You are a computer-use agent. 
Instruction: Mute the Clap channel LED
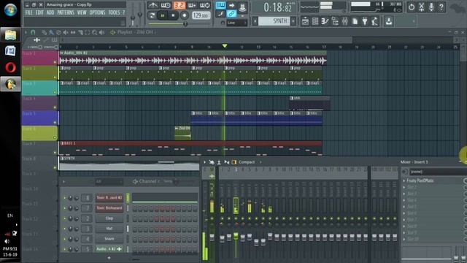point(65,218)
